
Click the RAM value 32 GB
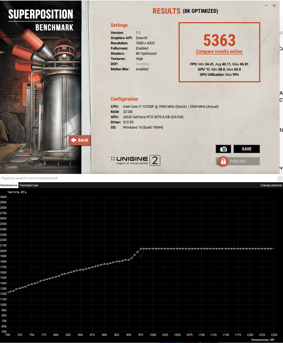tap(128, 112)
